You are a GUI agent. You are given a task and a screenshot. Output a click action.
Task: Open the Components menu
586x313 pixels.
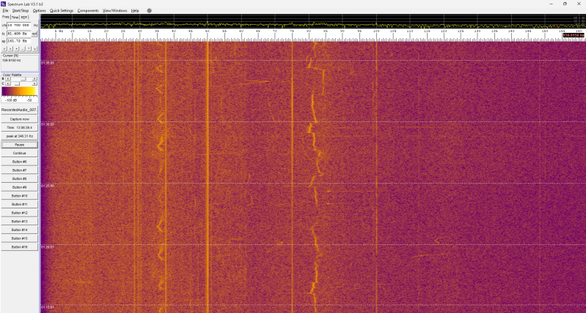88,11
